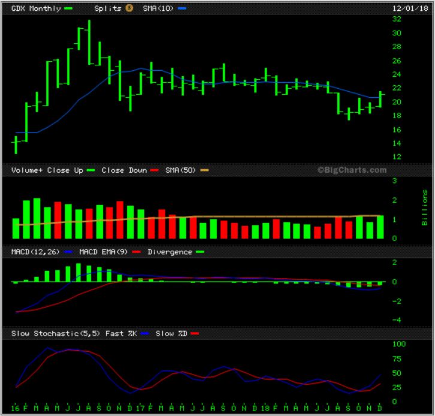Click the Volume+ Close Up label

pyautogui.click(x=47, y=170)
